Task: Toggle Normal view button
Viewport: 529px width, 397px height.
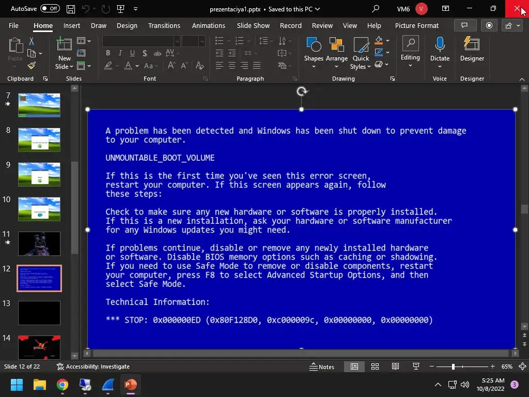Action: [x=354, y=367]
